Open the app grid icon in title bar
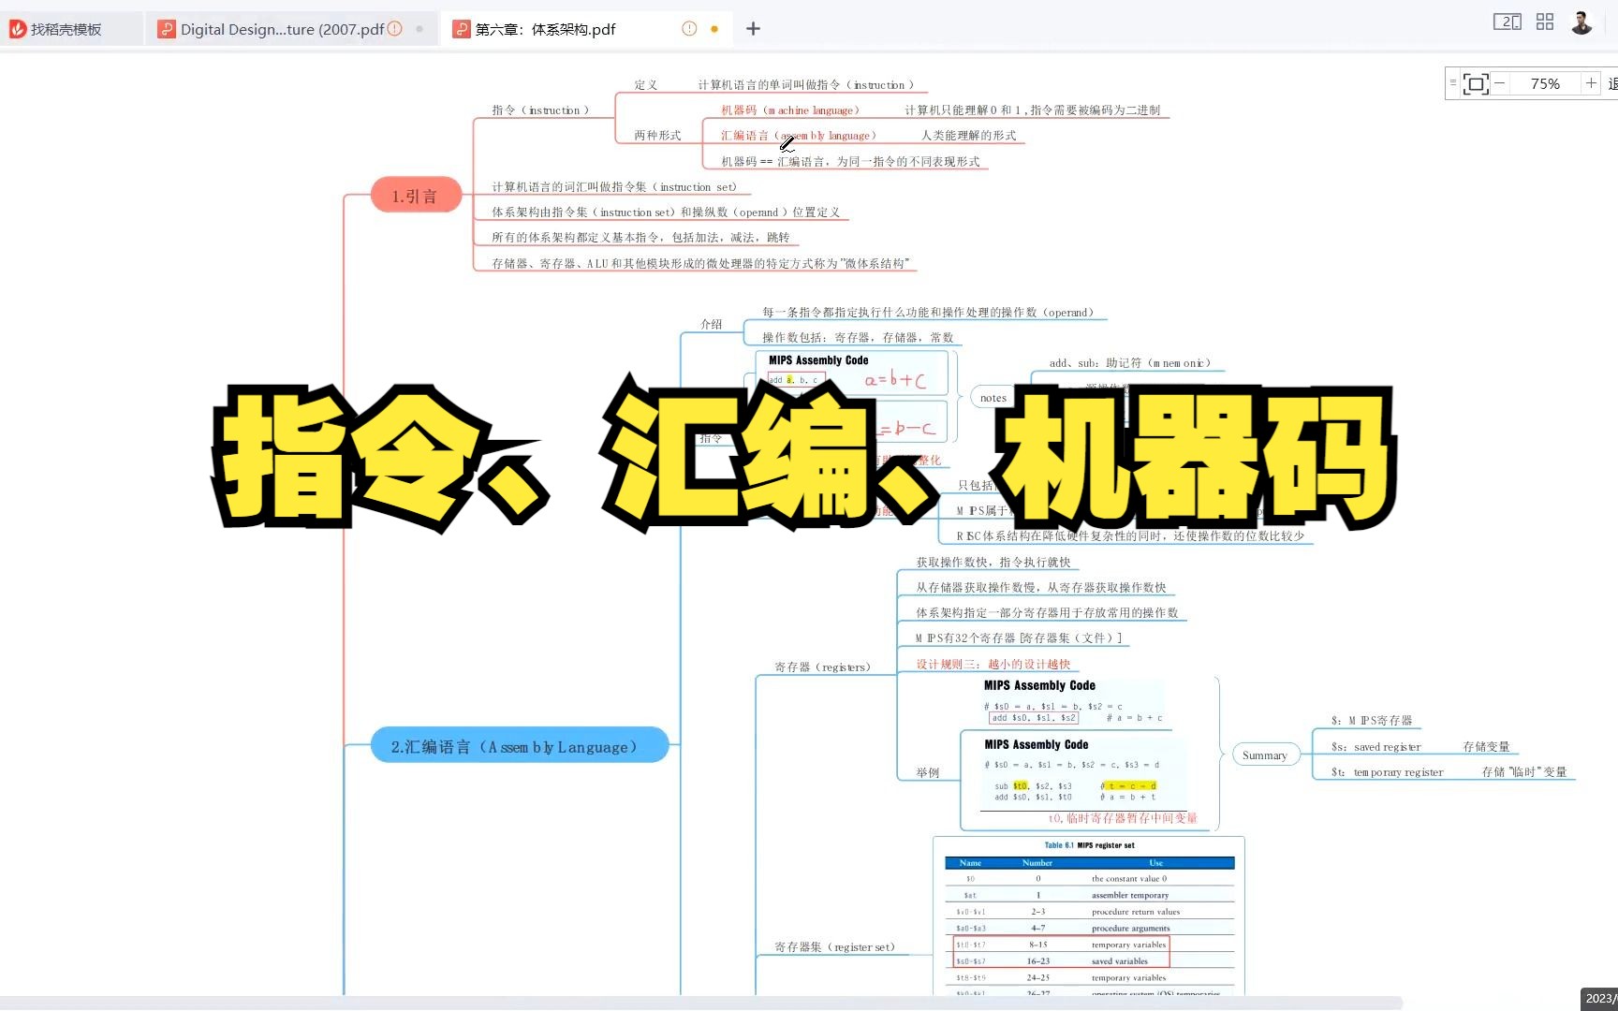Screen dimensions: 1618x1011 click(x=1545, y=21)
